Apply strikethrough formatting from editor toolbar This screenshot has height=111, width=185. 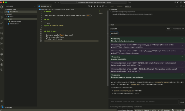(x=97, y=6)
